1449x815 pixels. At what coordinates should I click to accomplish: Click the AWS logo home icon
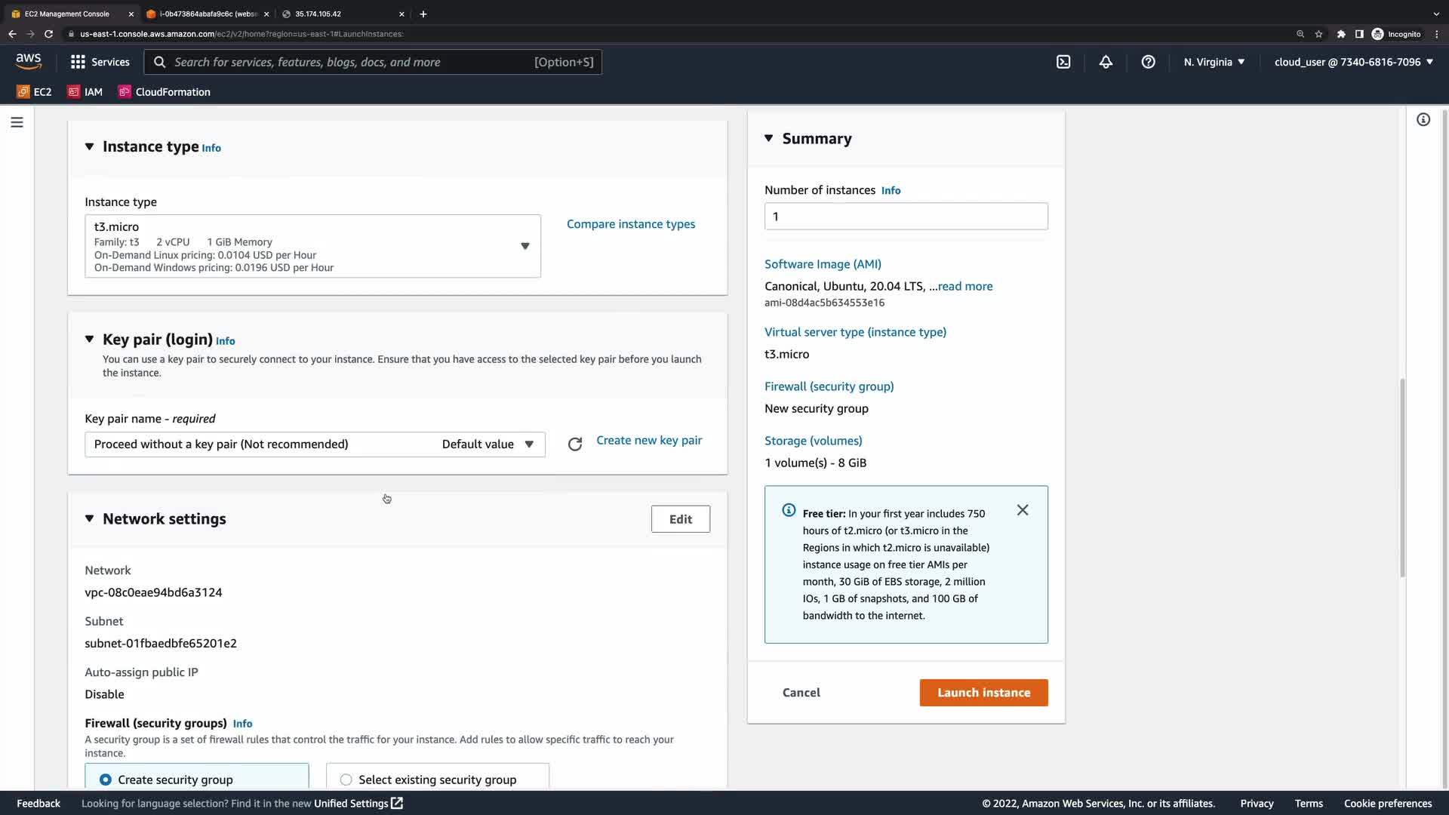coord(29,61)
